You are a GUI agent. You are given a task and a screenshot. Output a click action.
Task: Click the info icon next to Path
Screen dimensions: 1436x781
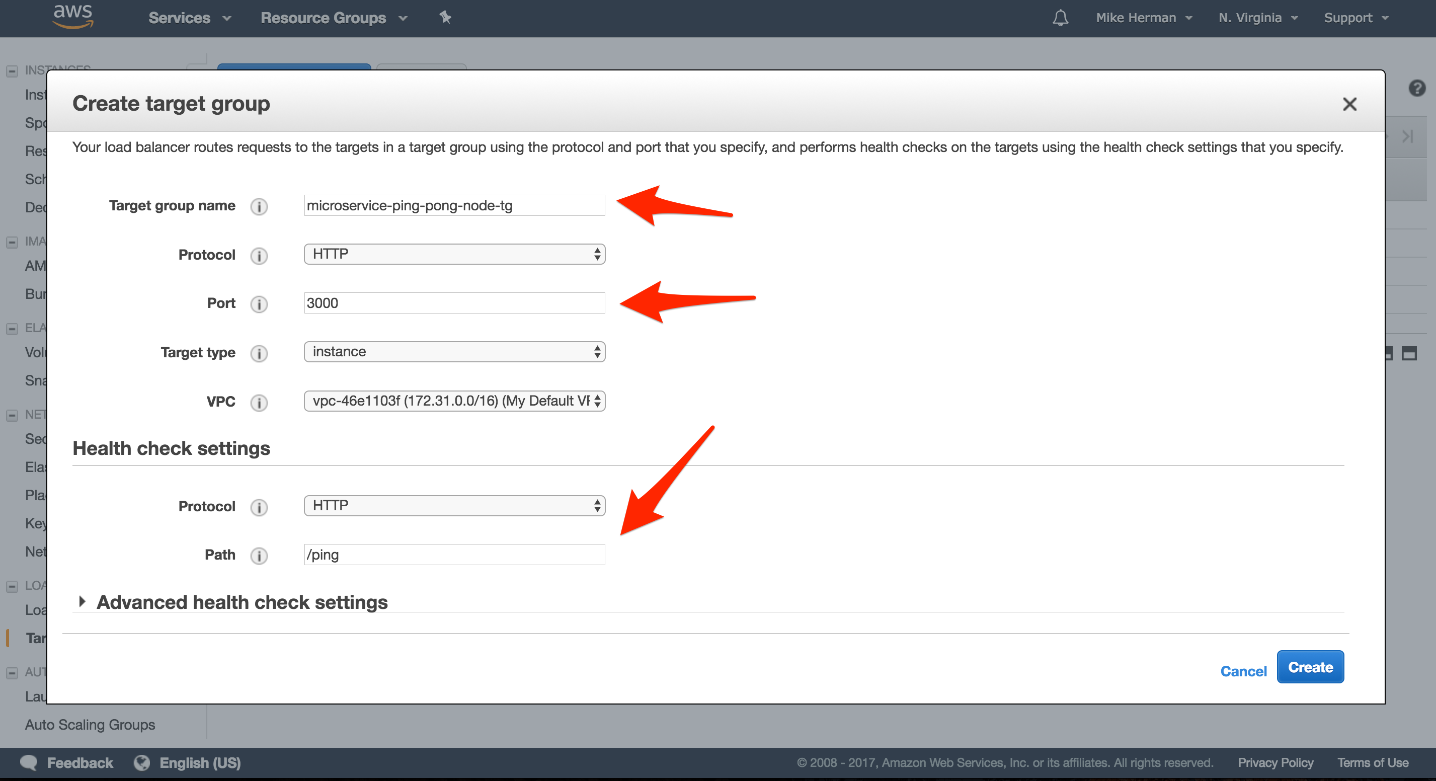click(259, 555)
